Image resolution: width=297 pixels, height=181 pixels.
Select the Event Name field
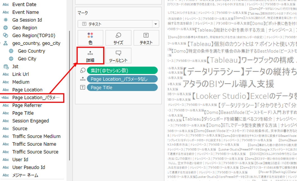coord(26,12)
